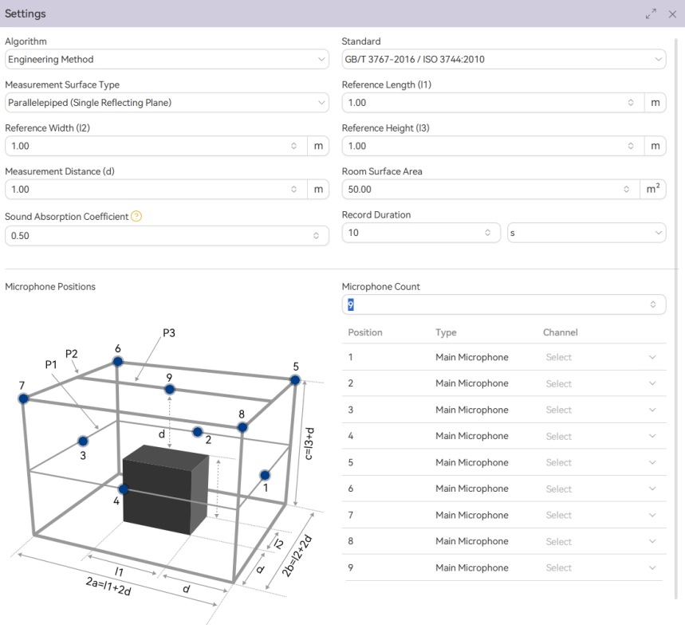Adjust the Sound Absorption Coefficient stepper
Image resolution: width=685 pixels, height=628 pixels.
point(316,236)
